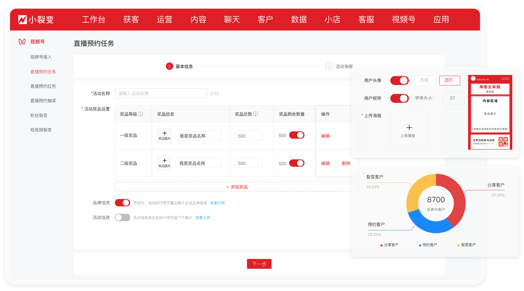Click the 下一步 button
Image resolution: width=524 pixels, height=291 pixels.
(x=259, y=264)
